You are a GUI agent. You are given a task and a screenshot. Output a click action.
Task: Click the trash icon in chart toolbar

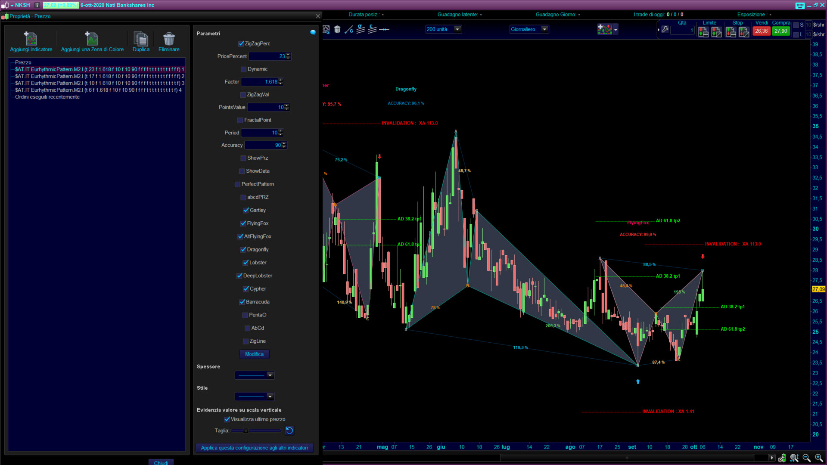point(337,29)
